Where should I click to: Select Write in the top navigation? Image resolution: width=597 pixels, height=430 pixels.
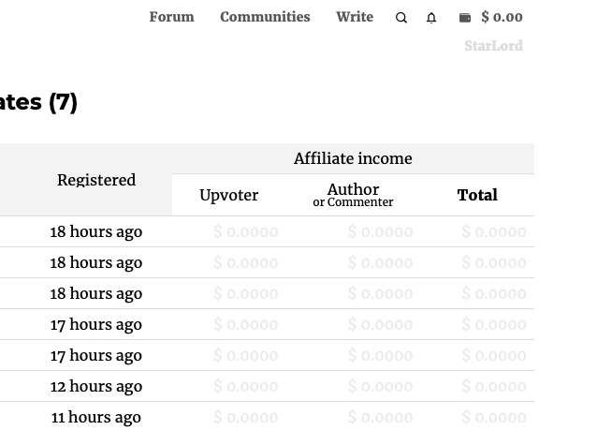[x=355, y=17]
